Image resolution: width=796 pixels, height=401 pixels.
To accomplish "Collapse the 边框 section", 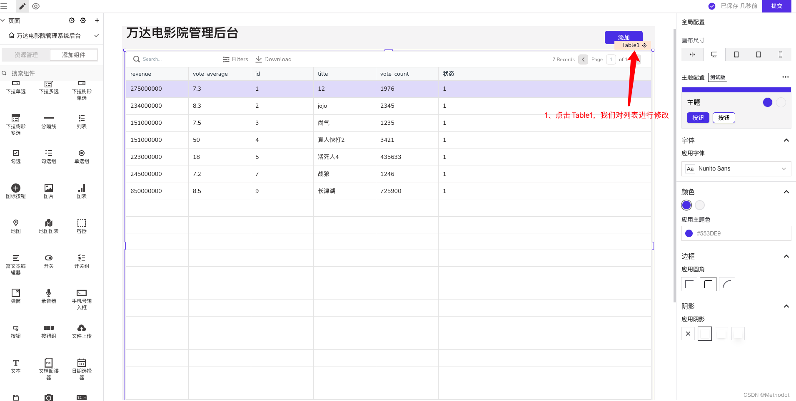I will 786,256.
